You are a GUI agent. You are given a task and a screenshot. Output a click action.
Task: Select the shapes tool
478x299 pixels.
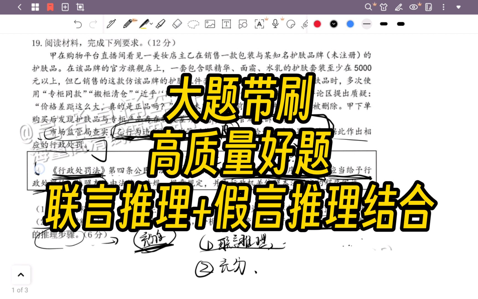(x=243, y=24)
